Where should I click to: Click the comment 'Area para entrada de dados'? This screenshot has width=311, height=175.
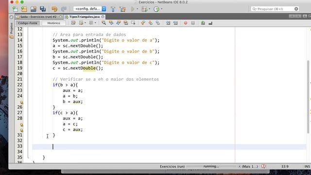point(89,35)
